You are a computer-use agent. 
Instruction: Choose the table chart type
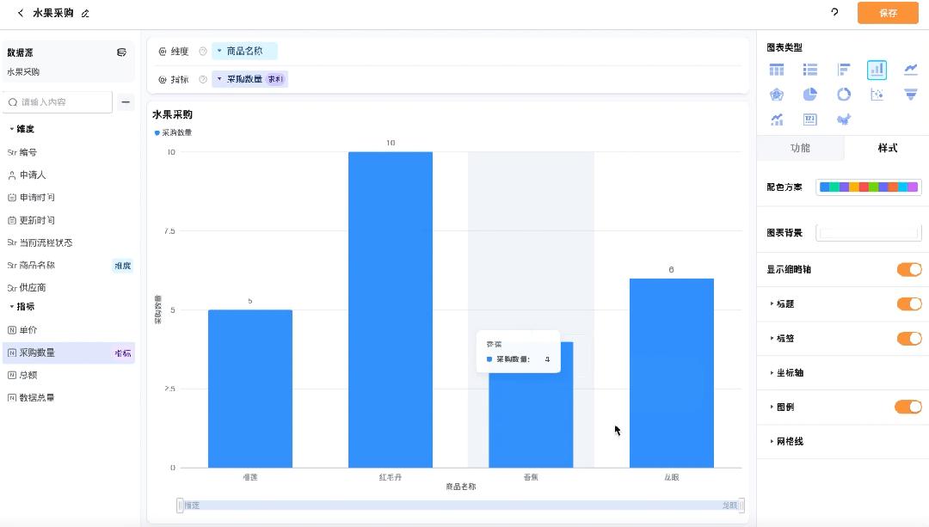[x=777, y=69]
